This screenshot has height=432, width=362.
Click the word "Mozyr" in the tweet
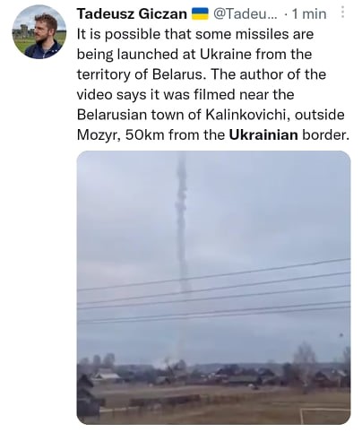(x=99, y=135)
